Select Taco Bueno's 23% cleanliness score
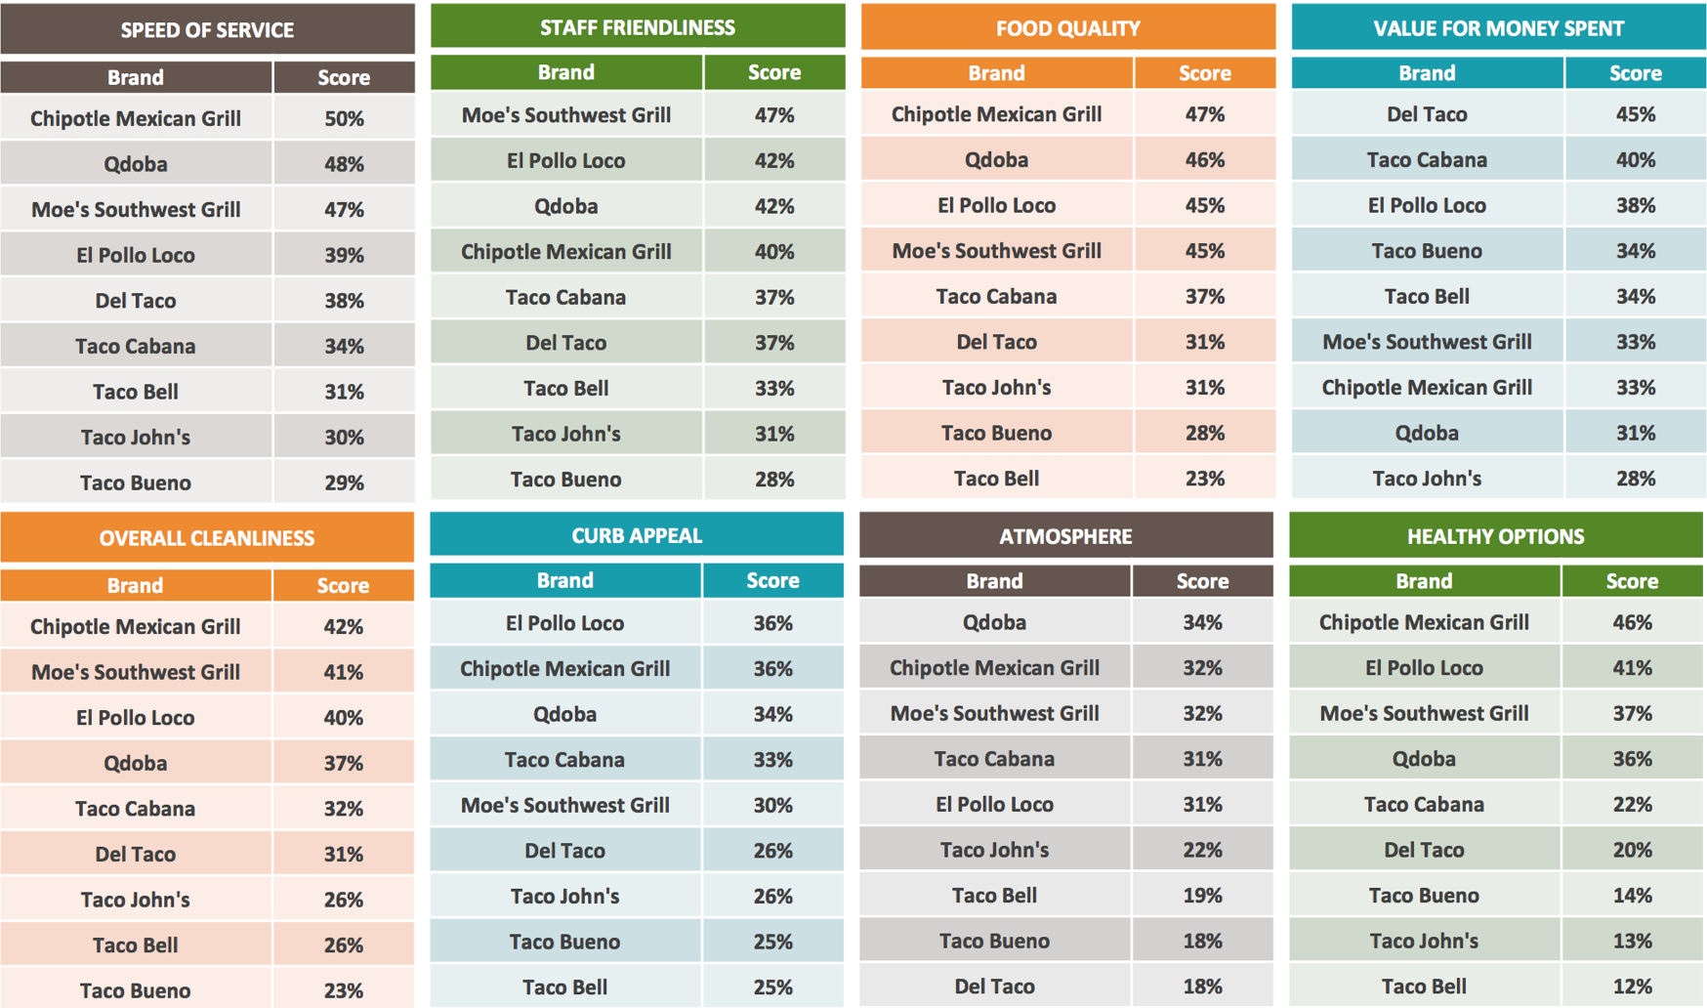The height and width of the screenshot is (1008, 1707). pyautogui.click(x=343, y=990)
